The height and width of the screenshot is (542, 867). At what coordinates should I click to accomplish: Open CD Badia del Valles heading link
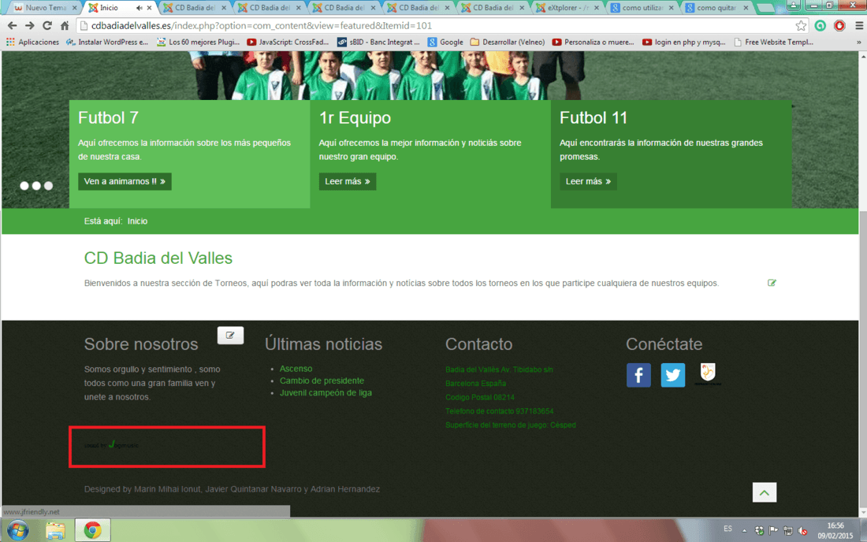pyautogui.click(x=158, y=258)
